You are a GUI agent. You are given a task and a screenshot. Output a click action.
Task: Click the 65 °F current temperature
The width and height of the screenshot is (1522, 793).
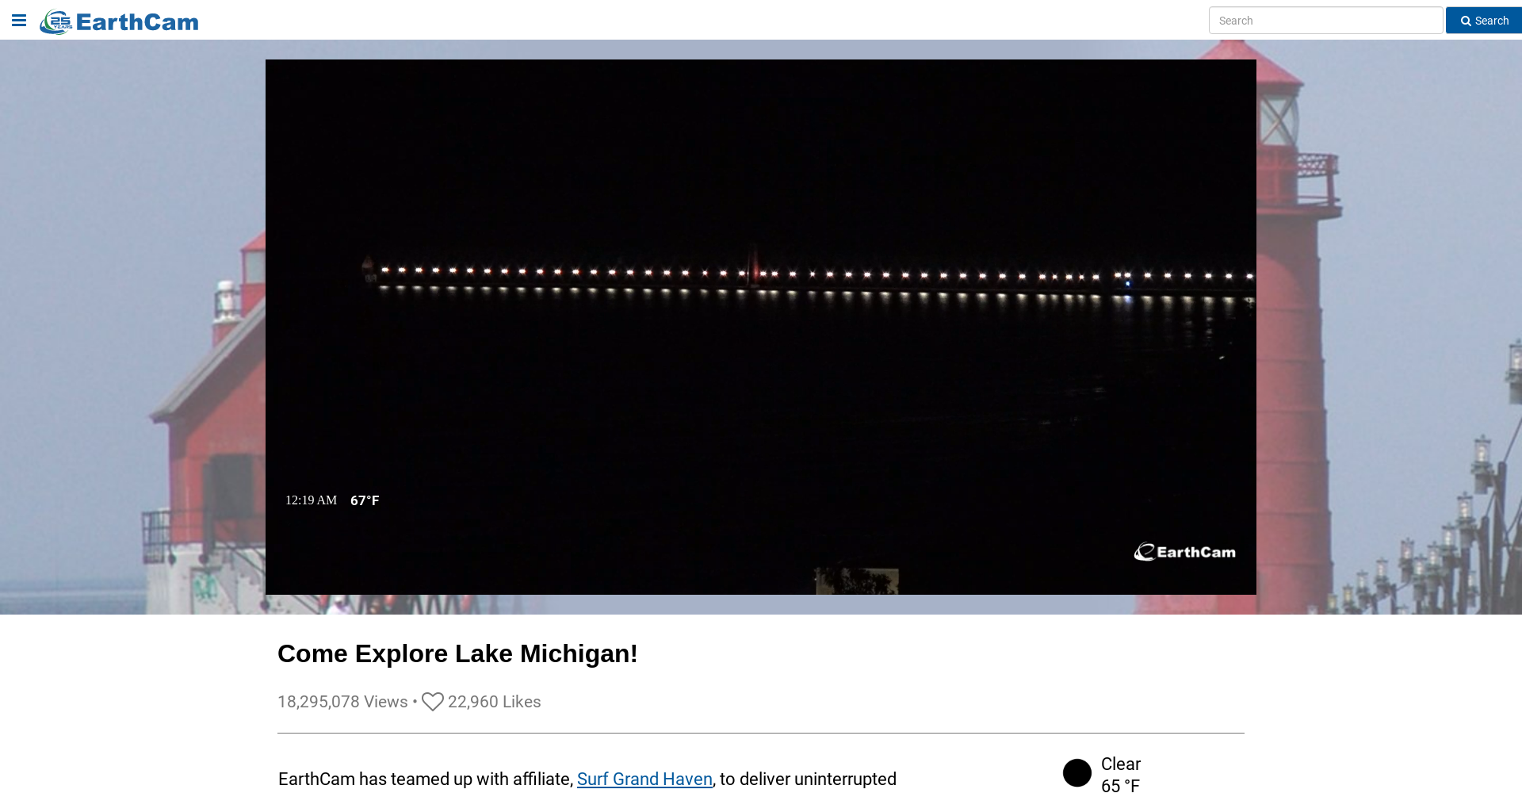tap(1120, 786)
